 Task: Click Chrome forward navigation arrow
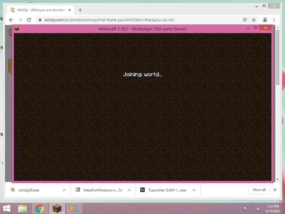click(20, 20)
